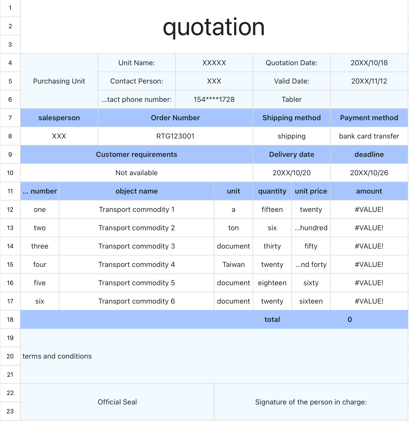Select the unit price cell showing sixteen
This screenshot has width=409, height=421.
(311, 301)
